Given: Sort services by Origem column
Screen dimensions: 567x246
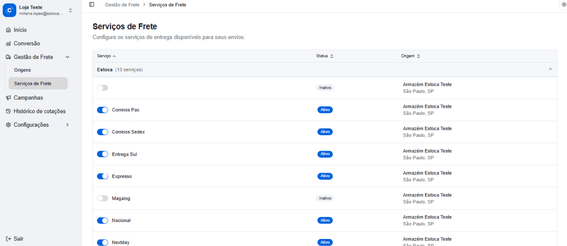Looking at the screenshot, I should click(410, 56).
